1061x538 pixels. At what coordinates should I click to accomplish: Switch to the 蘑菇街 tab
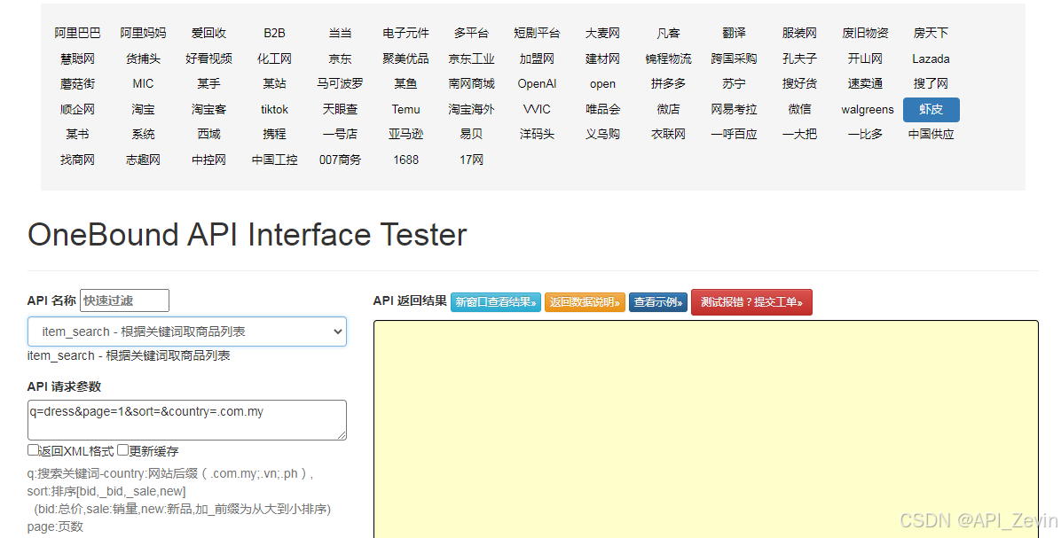(77, 84)
